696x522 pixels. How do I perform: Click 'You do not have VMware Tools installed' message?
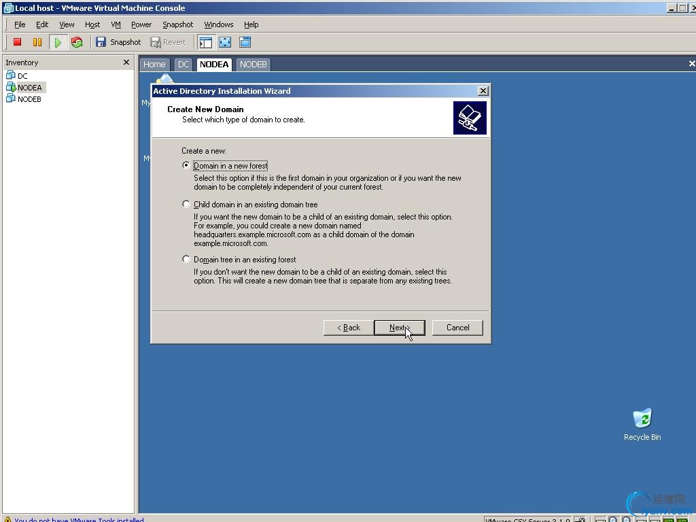pyautogui.click(x=79, y=519)
